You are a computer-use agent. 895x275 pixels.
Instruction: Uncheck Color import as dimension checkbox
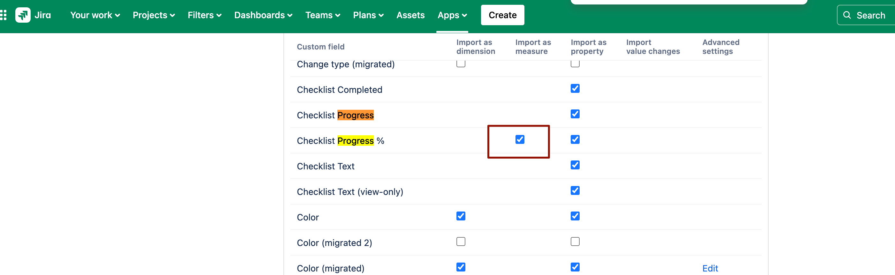coord(461,216)
